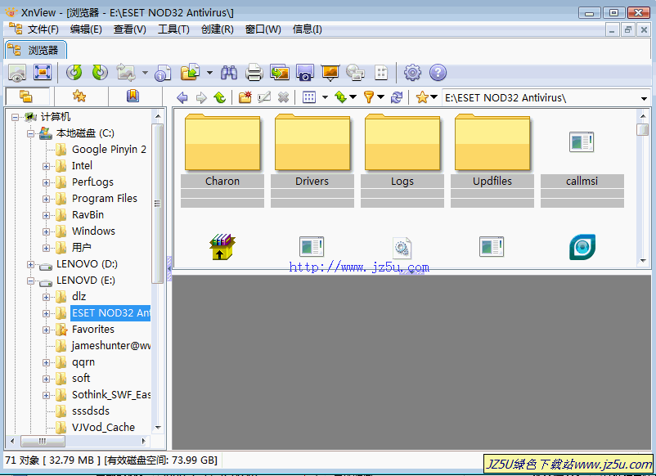Open the 创建(R) menu
This screenshot has width=656, height=476.
pos(217,29)
